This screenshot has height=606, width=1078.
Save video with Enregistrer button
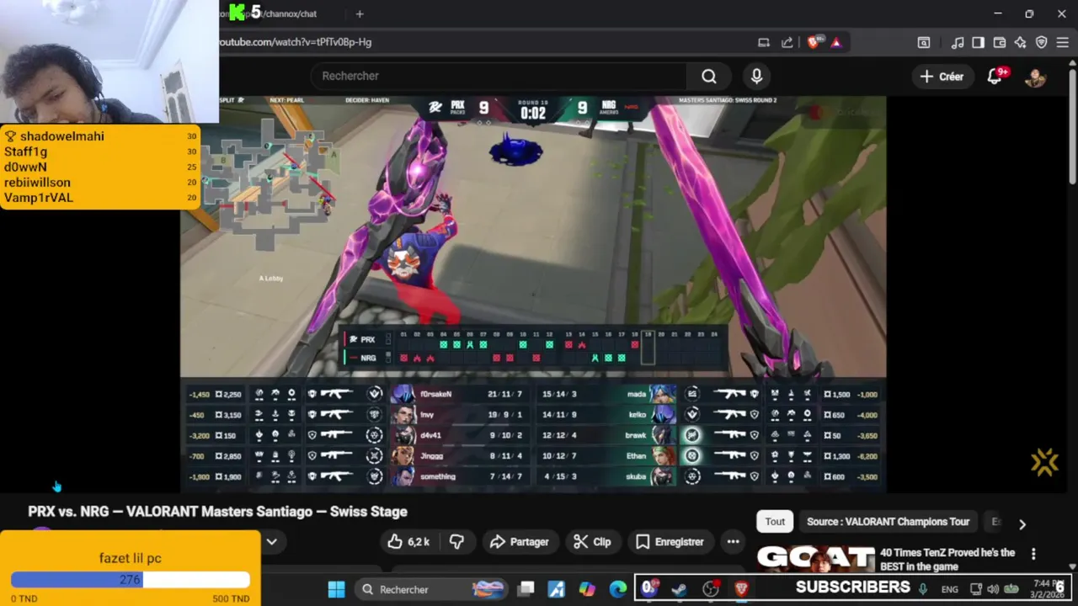670,542
